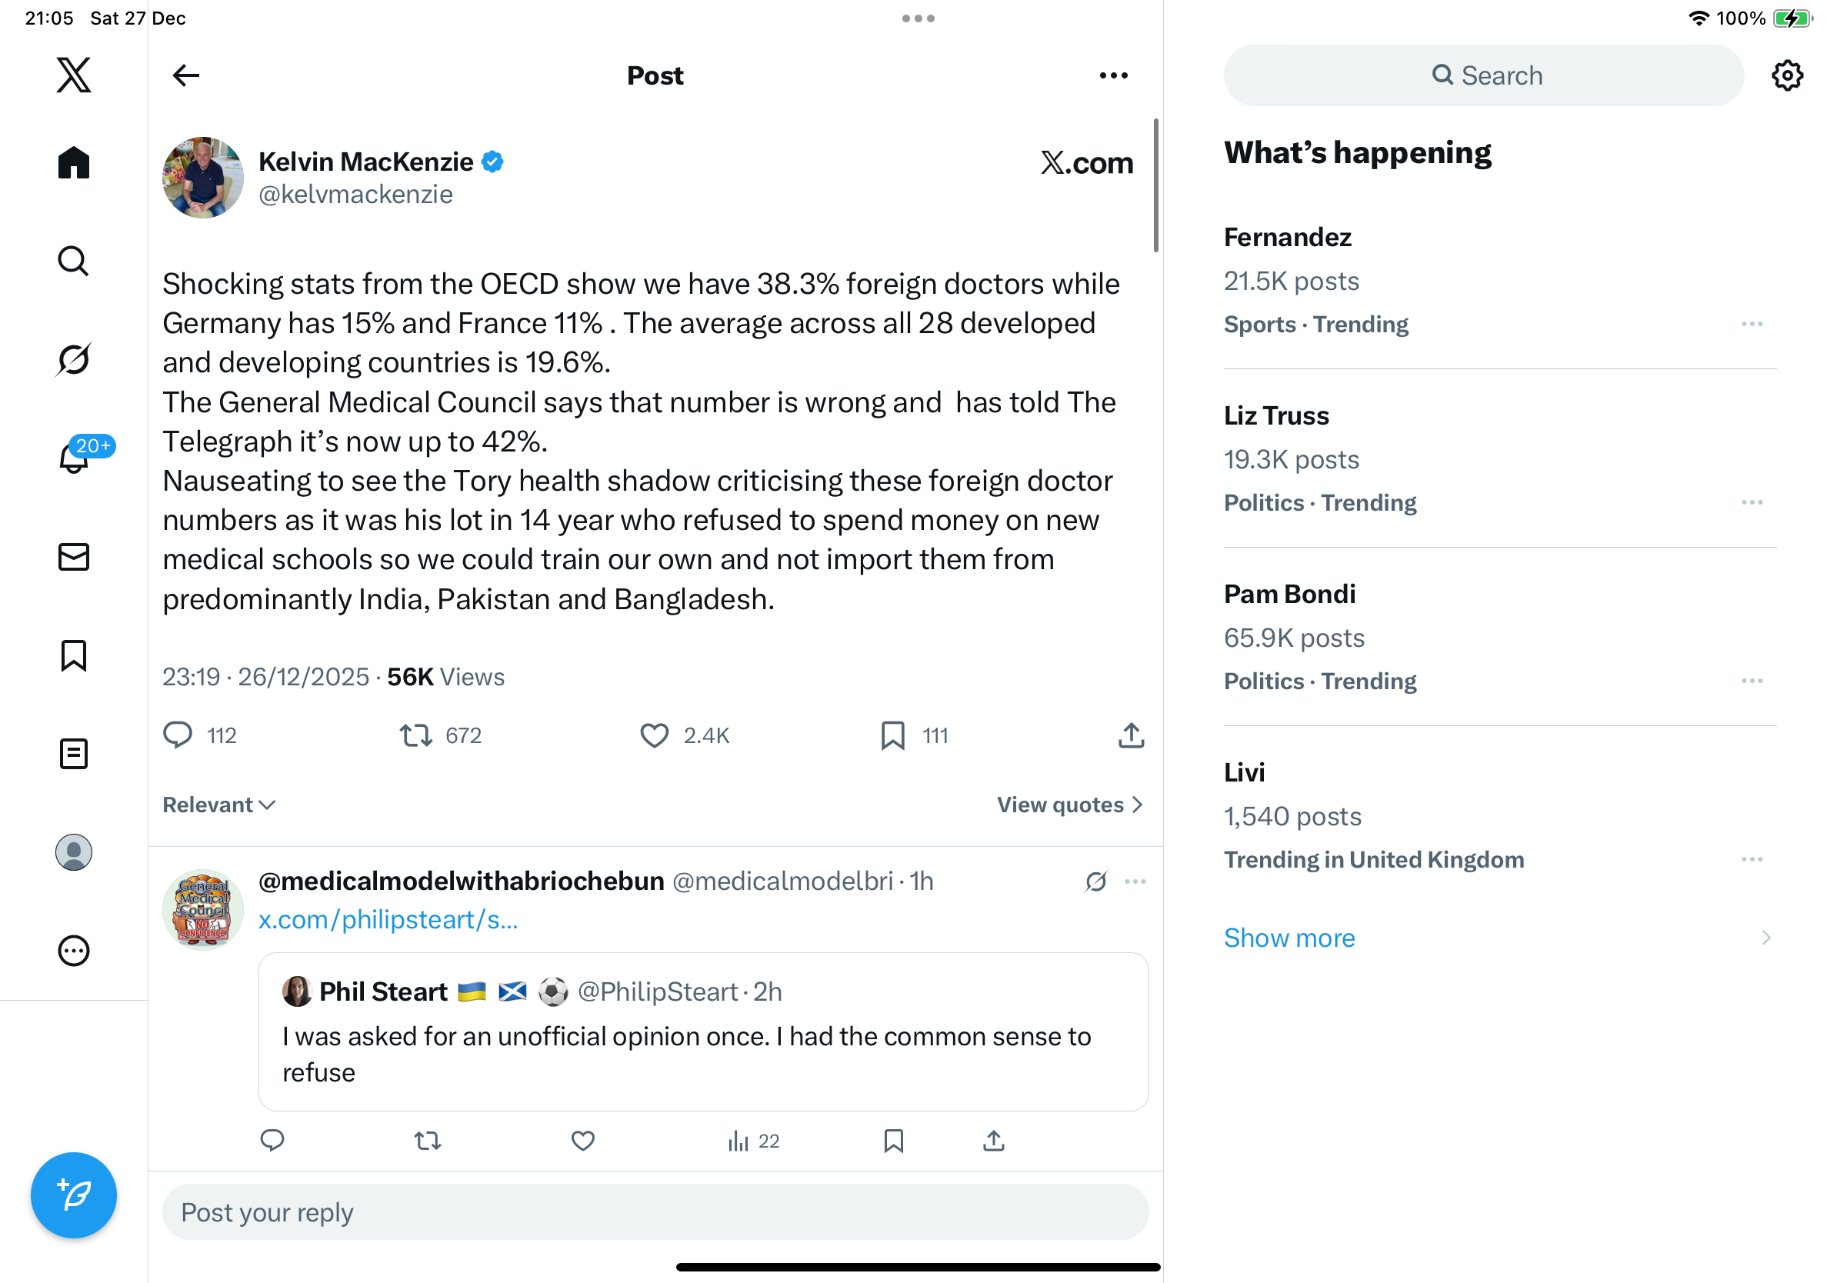Open Messages envelope in sidebar
Image resolution: width=1837 pixels, height=1283 pixels.
pos(74,557)
